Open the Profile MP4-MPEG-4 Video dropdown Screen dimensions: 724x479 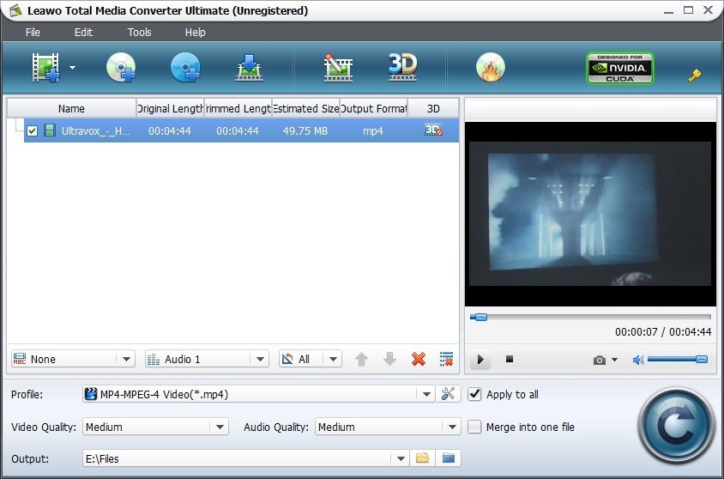[x=426, y=394]
